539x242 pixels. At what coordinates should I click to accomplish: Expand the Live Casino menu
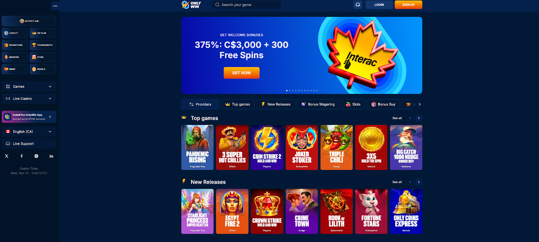pos(29,99)
